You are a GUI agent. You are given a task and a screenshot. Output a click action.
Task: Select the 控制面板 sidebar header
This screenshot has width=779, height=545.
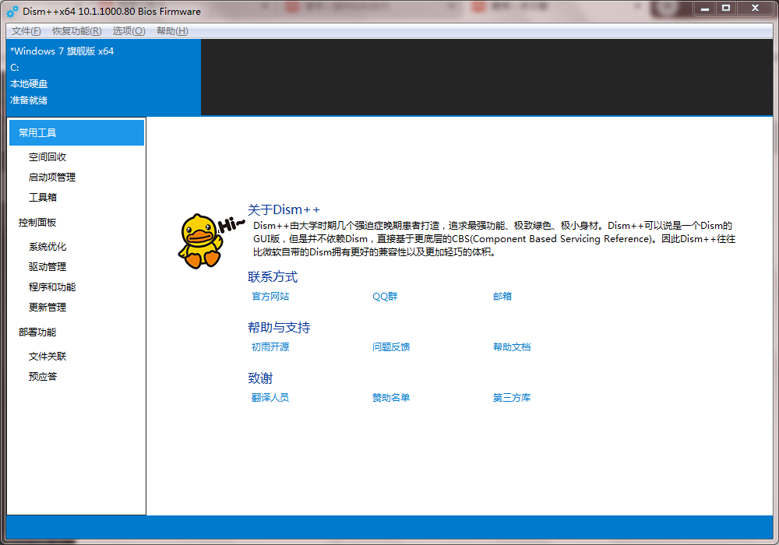coord(37,223)
